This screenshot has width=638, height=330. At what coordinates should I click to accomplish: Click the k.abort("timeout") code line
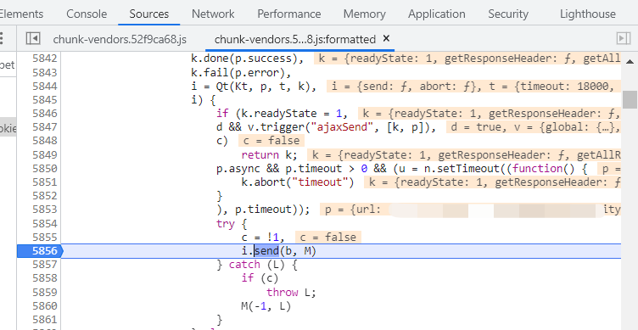(299, 182)
